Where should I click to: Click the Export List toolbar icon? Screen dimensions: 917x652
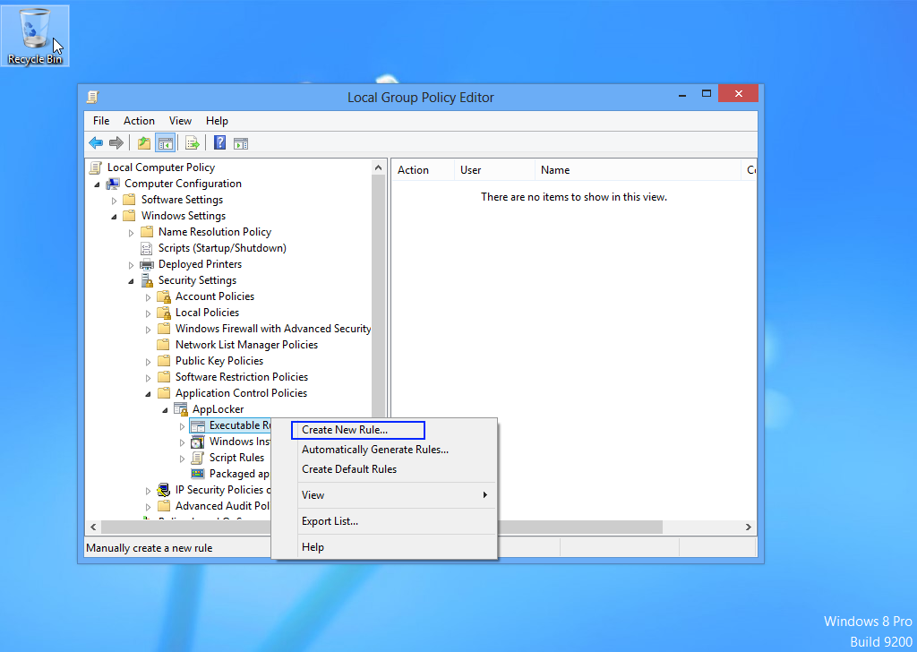click(x=192, y=142)
